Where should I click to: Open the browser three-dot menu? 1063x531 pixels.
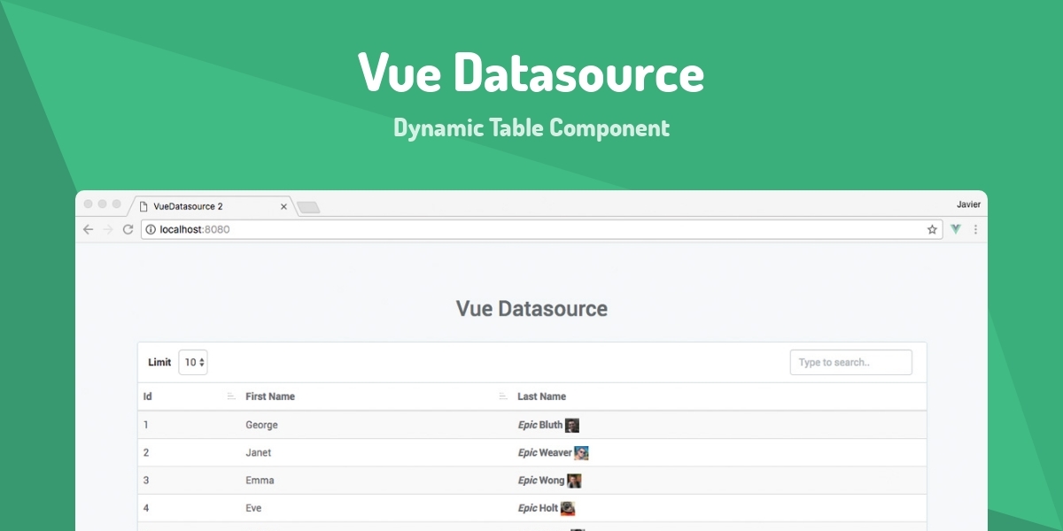pos(975,229)
